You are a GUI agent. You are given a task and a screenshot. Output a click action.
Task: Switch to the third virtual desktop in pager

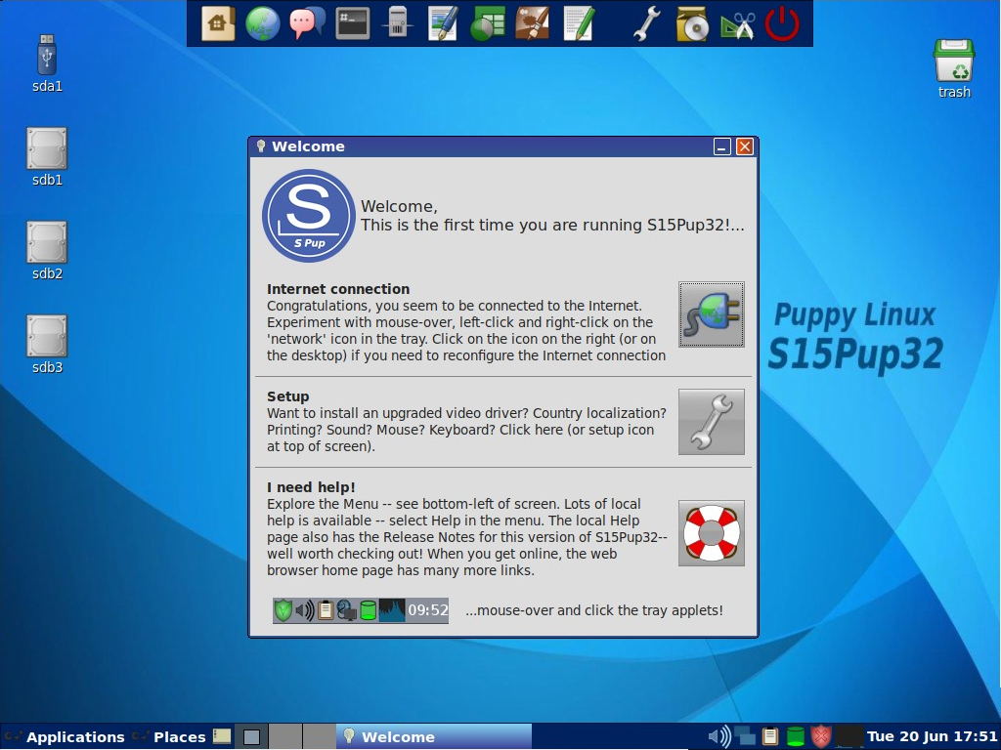click(320, 736)
